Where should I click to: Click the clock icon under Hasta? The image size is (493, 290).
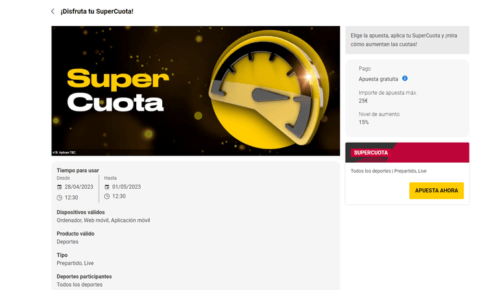tap(107, 197)
